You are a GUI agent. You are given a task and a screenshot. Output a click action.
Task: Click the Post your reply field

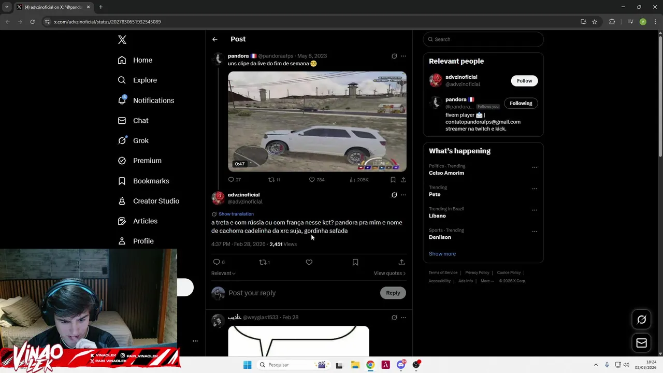coord(303,293)
